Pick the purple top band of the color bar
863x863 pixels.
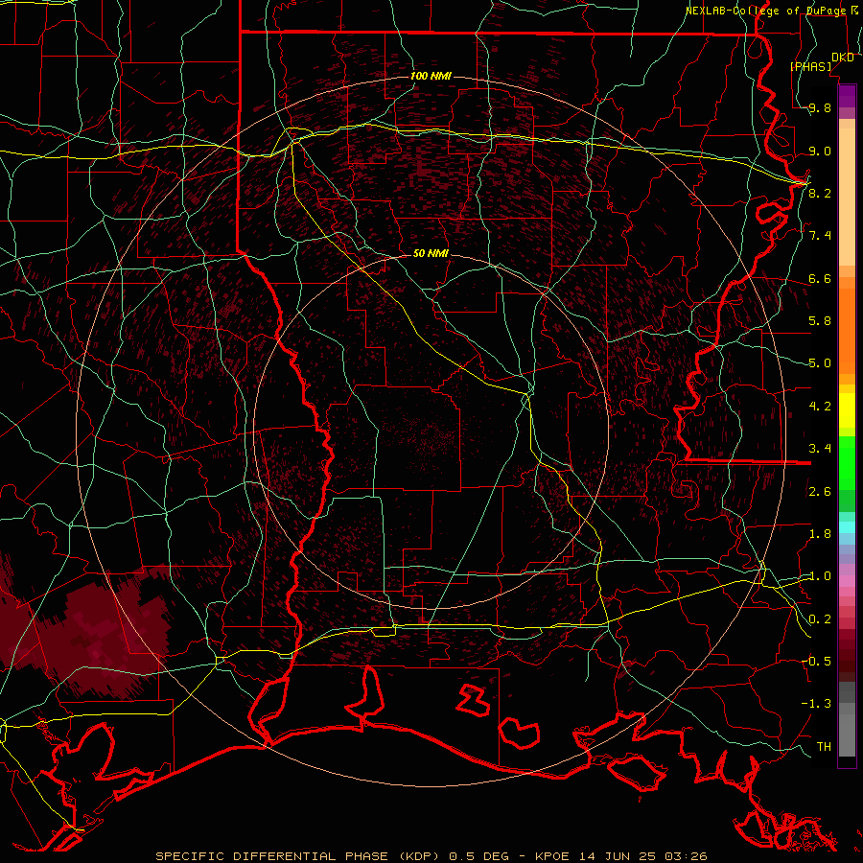[847, 95]
